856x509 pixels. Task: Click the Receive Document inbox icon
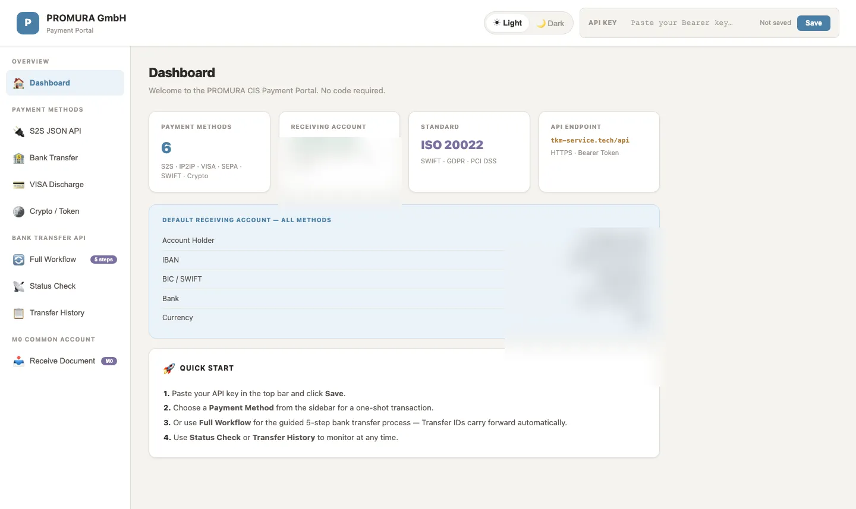point(19,361)
